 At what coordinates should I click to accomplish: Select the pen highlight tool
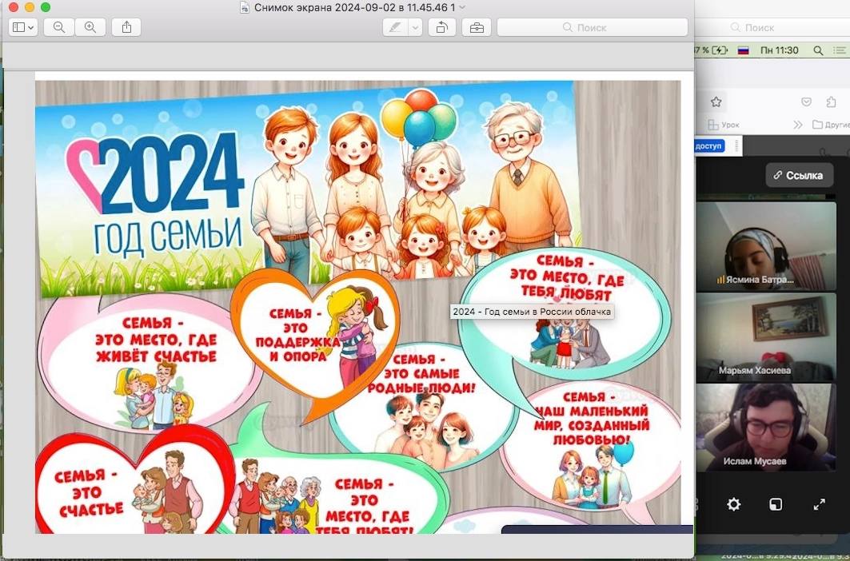(x=395, y=27)
